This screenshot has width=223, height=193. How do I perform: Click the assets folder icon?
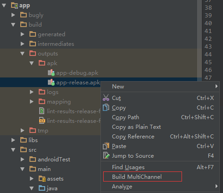[x=42, y=179]
